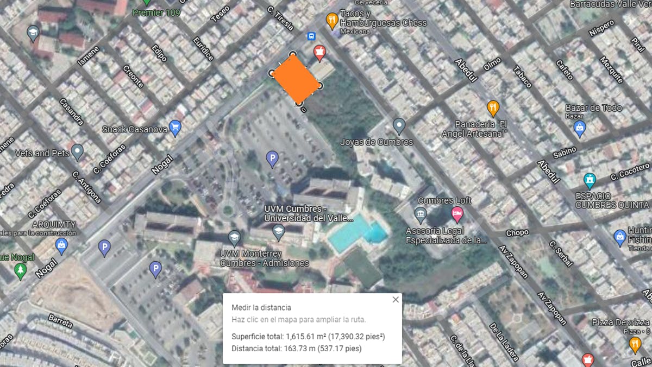Click the Joyas de Cumbres location pin
Screen dimensions: 652x367
click(399, 126)
